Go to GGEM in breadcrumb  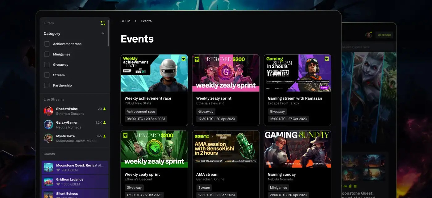[x=125, y=21]
